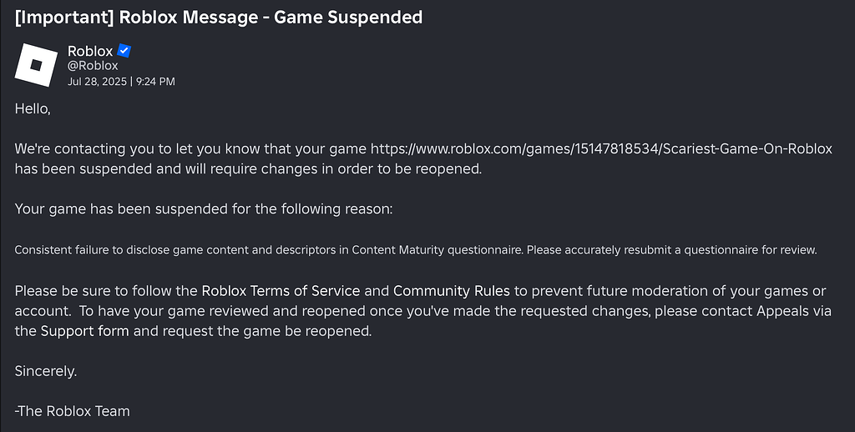Open the Community Rules link
This screenshot has width=855, height=432.
coord(452,291)
